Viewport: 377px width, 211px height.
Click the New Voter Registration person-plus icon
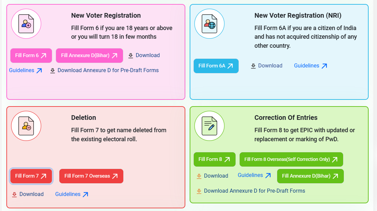tap(26, 23)
